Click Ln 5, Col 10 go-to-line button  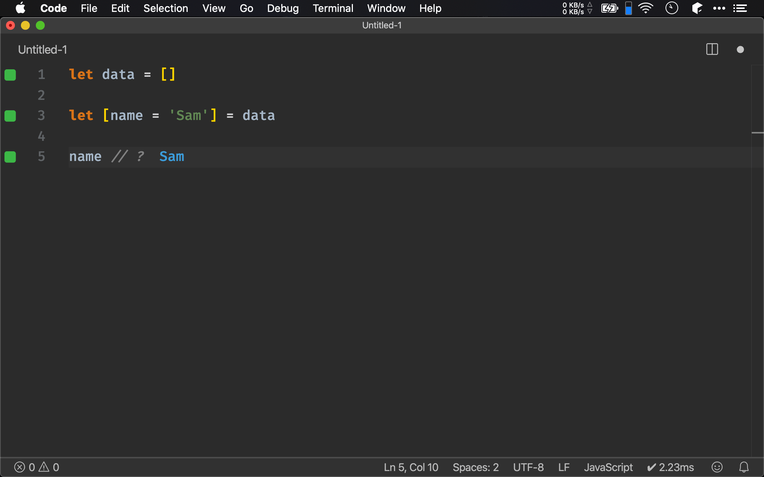411,467
